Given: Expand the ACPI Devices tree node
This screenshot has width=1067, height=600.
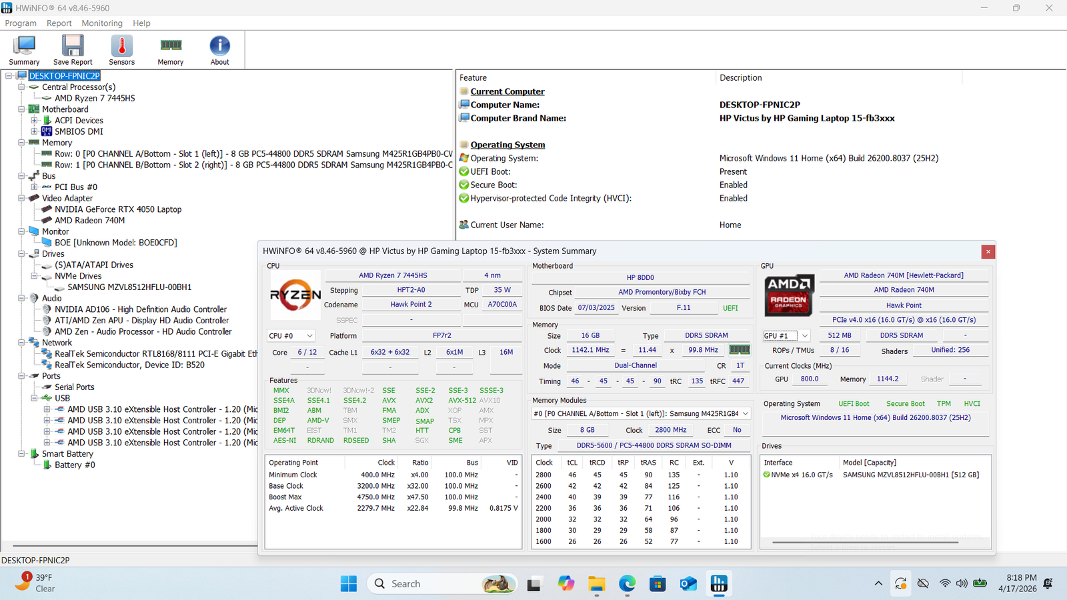Looking at the screenshot, I should tap(34, 121).
